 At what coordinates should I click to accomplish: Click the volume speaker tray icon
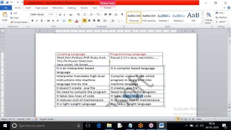[x=202, y=126]
